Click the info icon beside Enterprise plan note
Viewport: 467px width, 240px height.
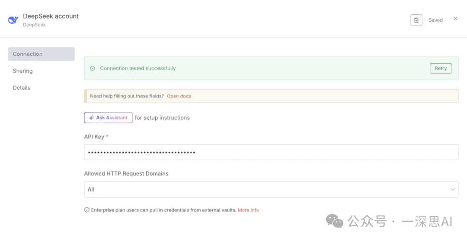(x=87, y=210)
